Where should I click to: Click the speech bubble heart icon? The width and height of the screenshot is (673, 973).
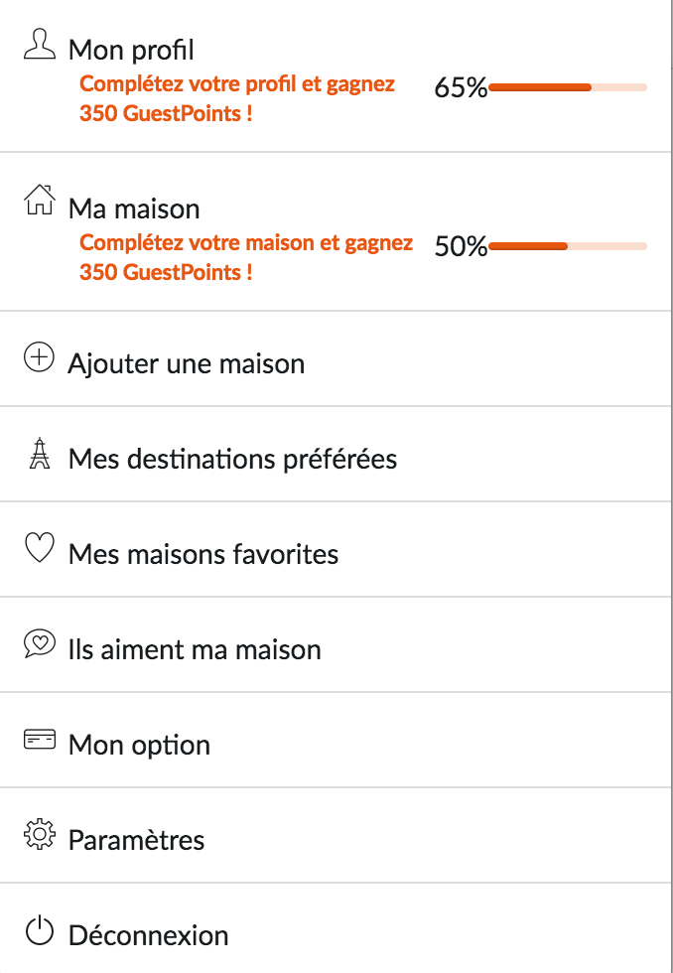pos(39,644)
